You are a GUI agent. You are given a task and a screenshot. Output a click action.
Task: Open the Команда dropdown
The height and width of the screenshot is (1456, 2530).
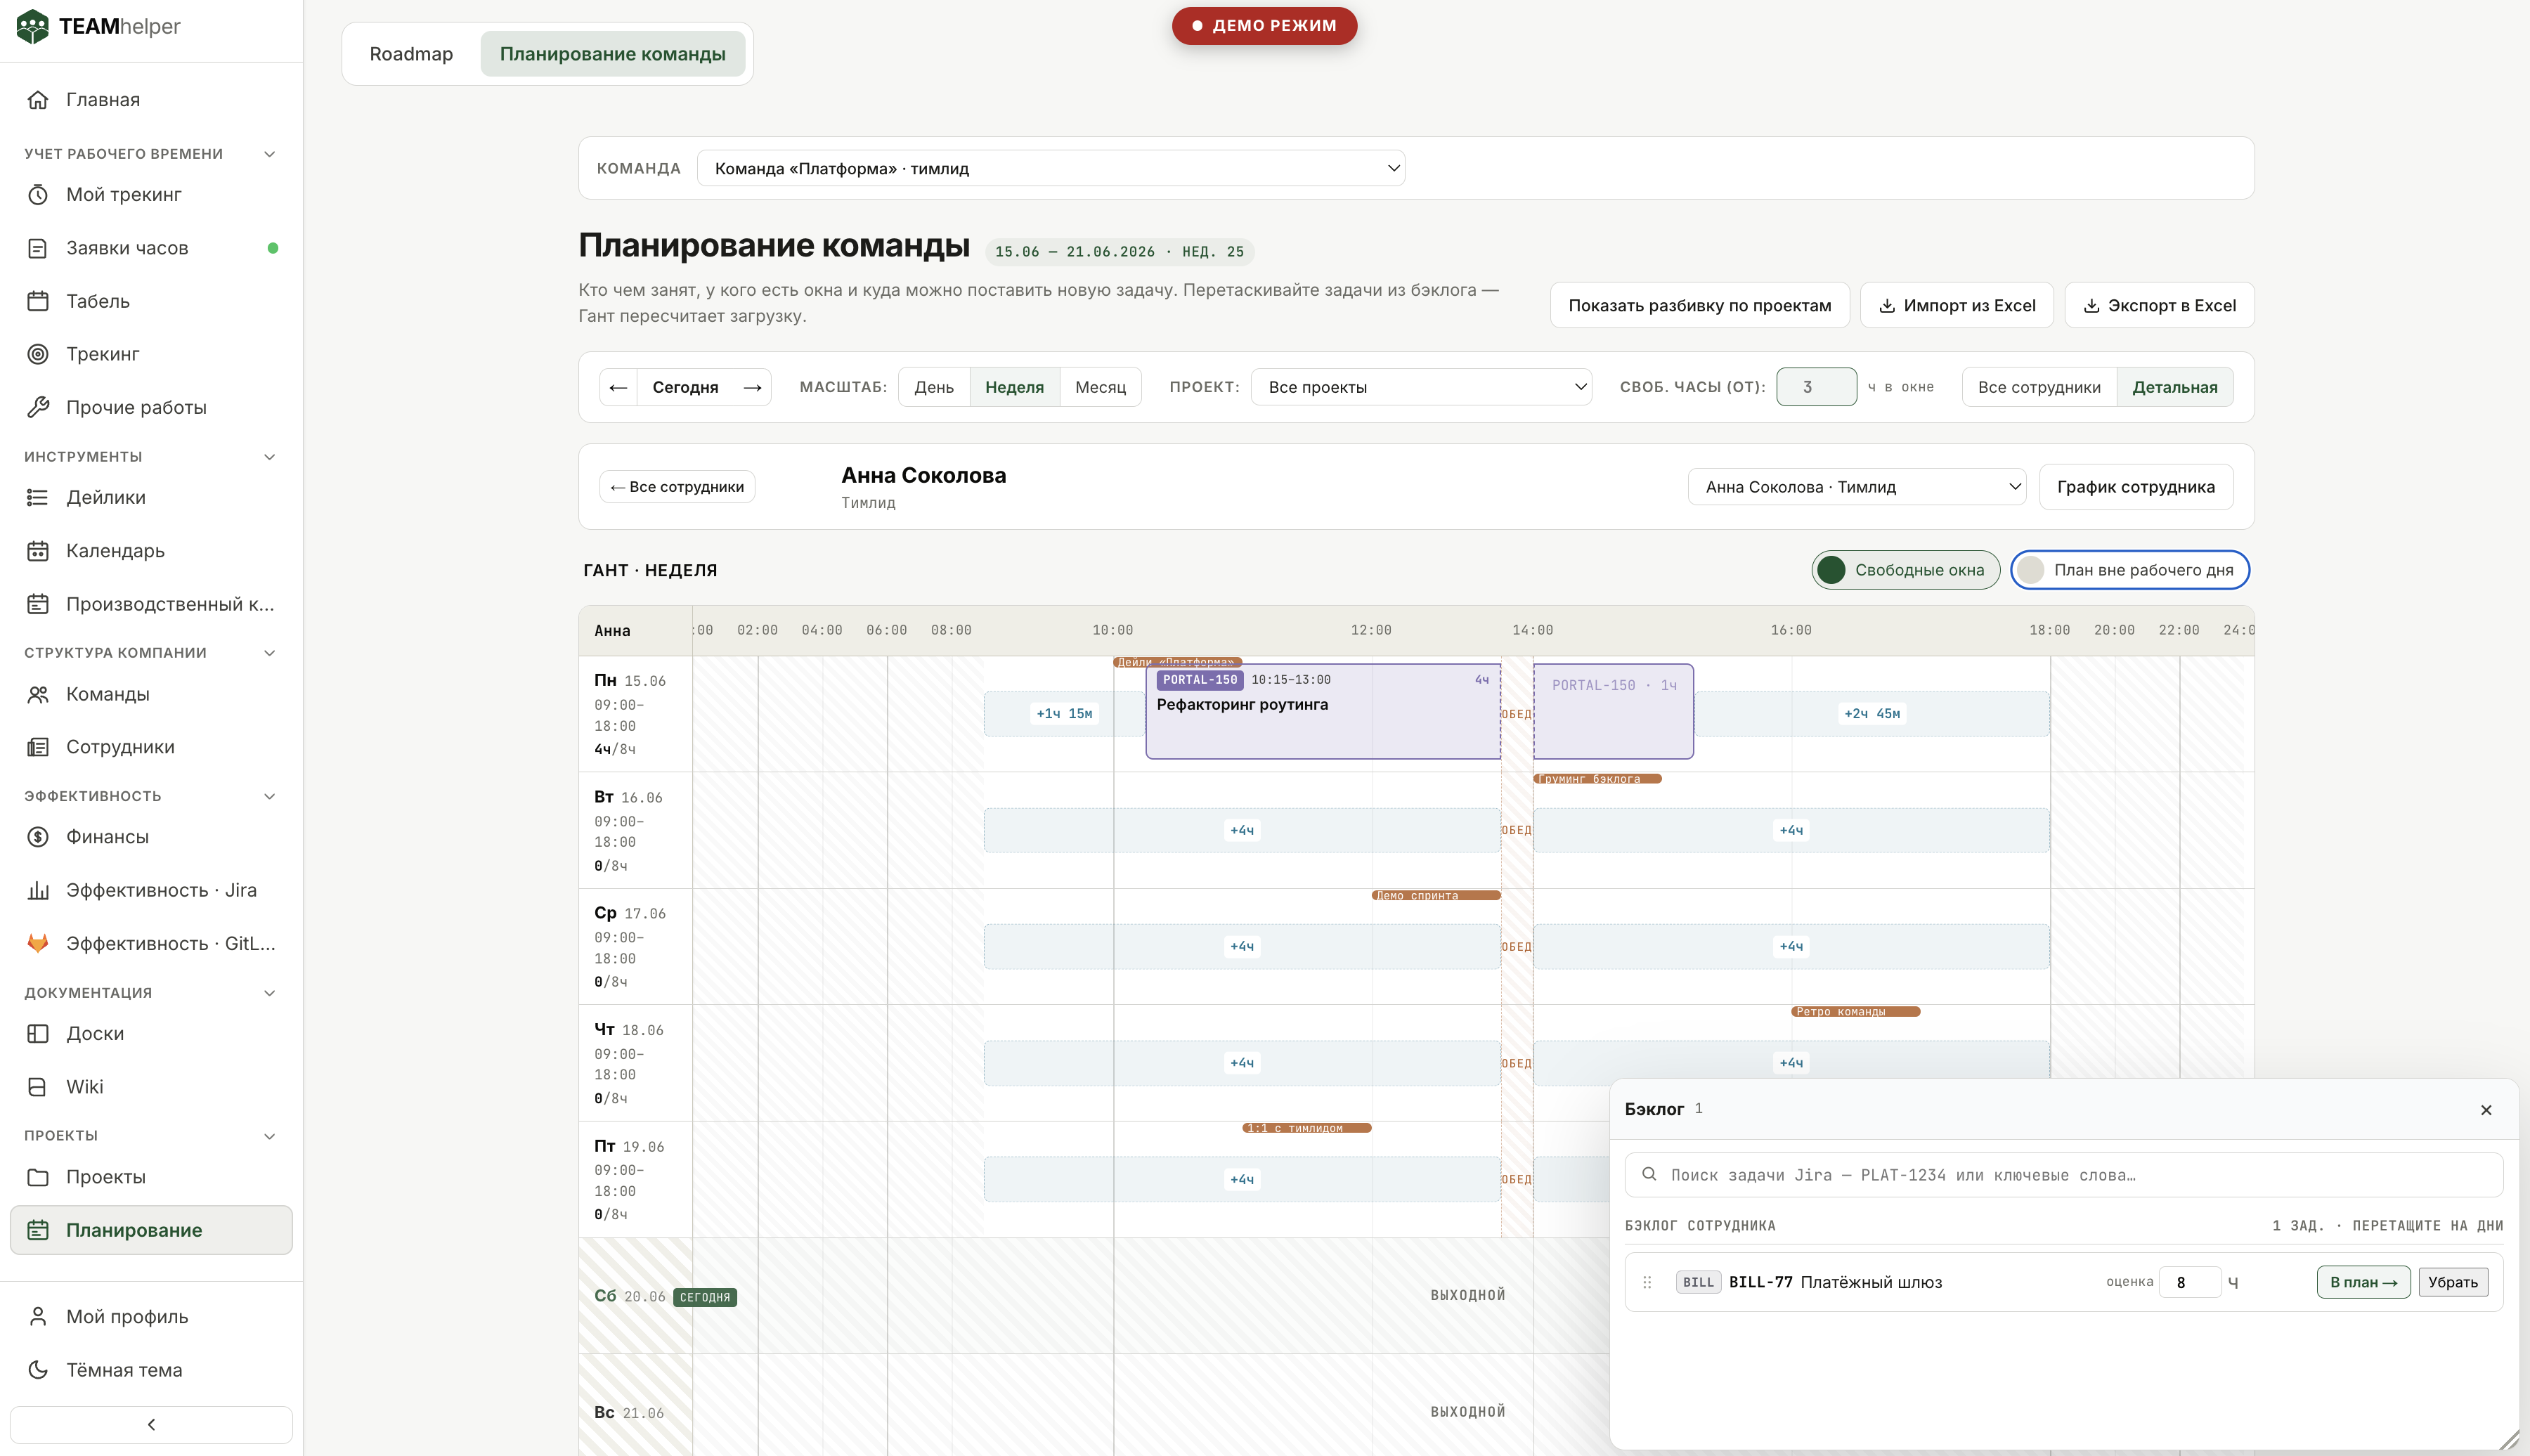pos(1050,168)
